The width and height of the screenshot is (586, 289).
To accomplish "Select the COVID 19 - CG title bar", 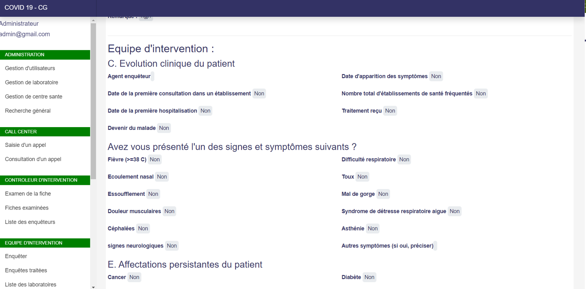I will (26, 7).
